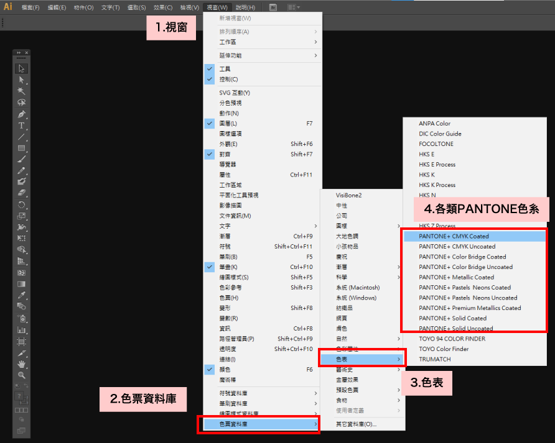Choose 其它資料庫(O)... from the swatch libraries
The width and height of the screenshot is (555, 443).
tap(363, 424)
